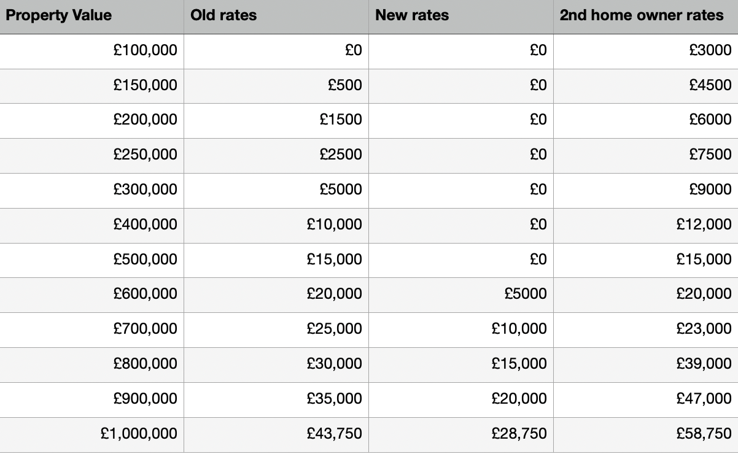This screenshot has width=738, height=454.
Task: Select the £4500 second home rate cell
Action: (x=646, y=86)
